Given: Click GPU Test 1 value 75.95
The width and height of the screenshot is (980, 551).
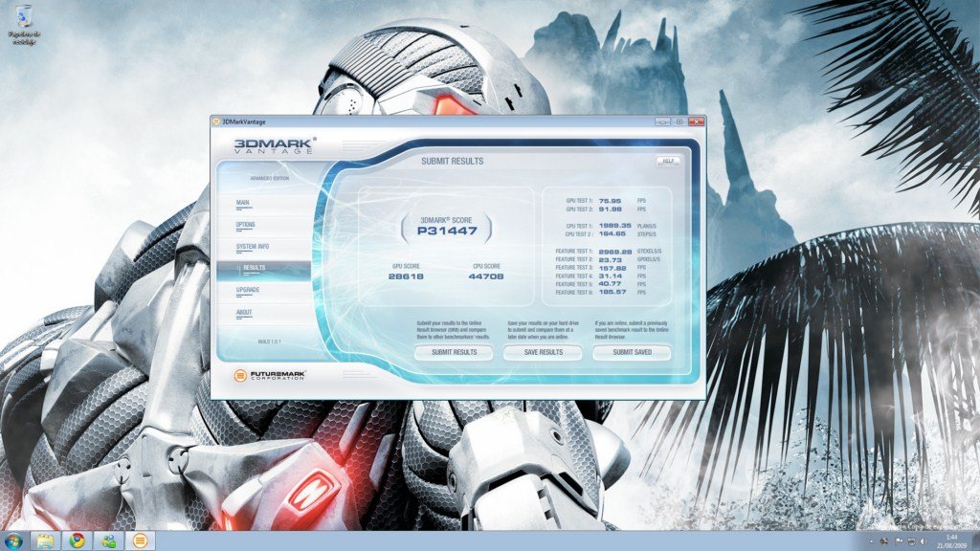Looking at the screenshot, I should [610, 201].
